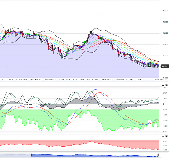Click the 12/22/2012 date label
Image resolution: width=169 pixels, height=158 pixels.
[x=8, y=80]
